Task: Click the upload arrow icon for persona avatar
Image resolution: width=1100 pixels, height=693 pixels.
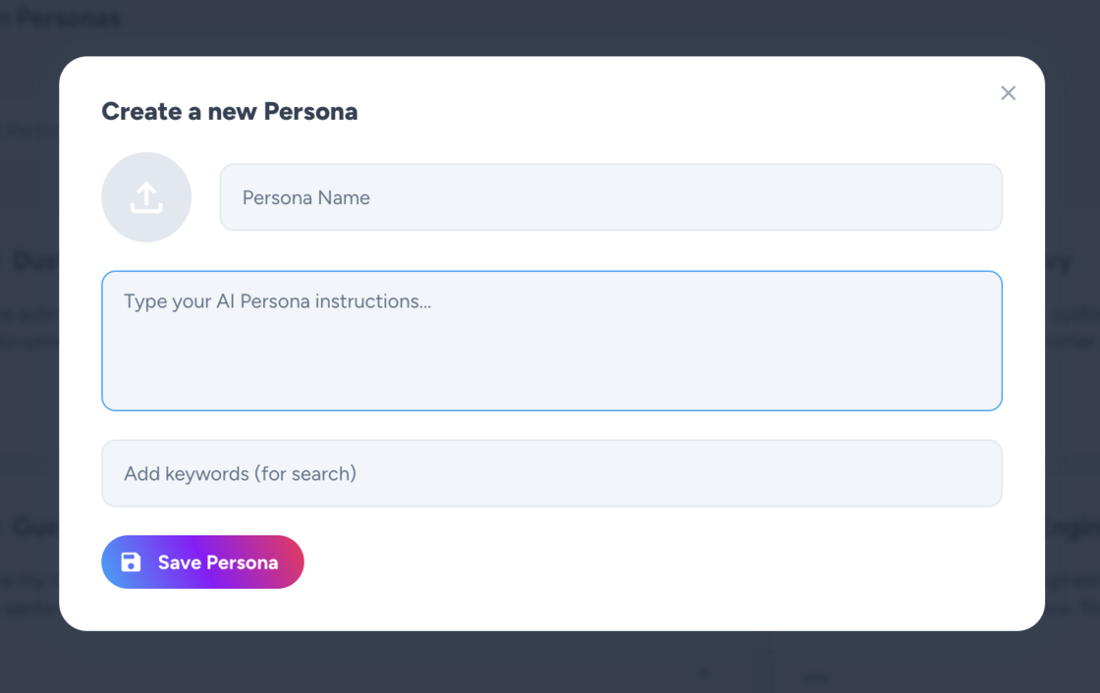Action: click(x=146, y=198)
